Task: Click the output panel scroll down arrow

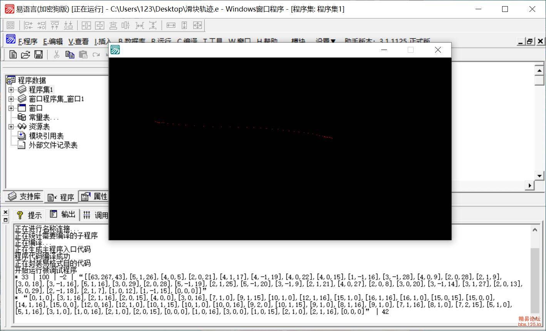Action: [535, 318]
